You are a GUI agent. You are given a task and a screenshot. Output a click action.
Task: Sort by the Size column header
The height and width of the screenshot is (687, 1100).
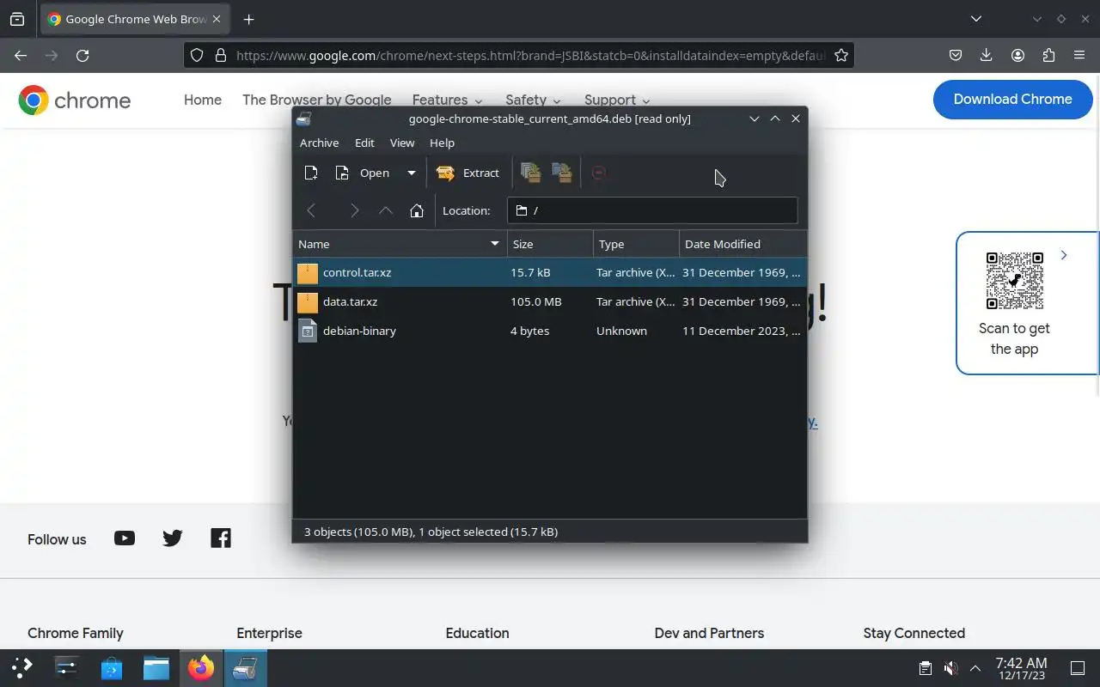pyautogui.click(x=550, y=244)
